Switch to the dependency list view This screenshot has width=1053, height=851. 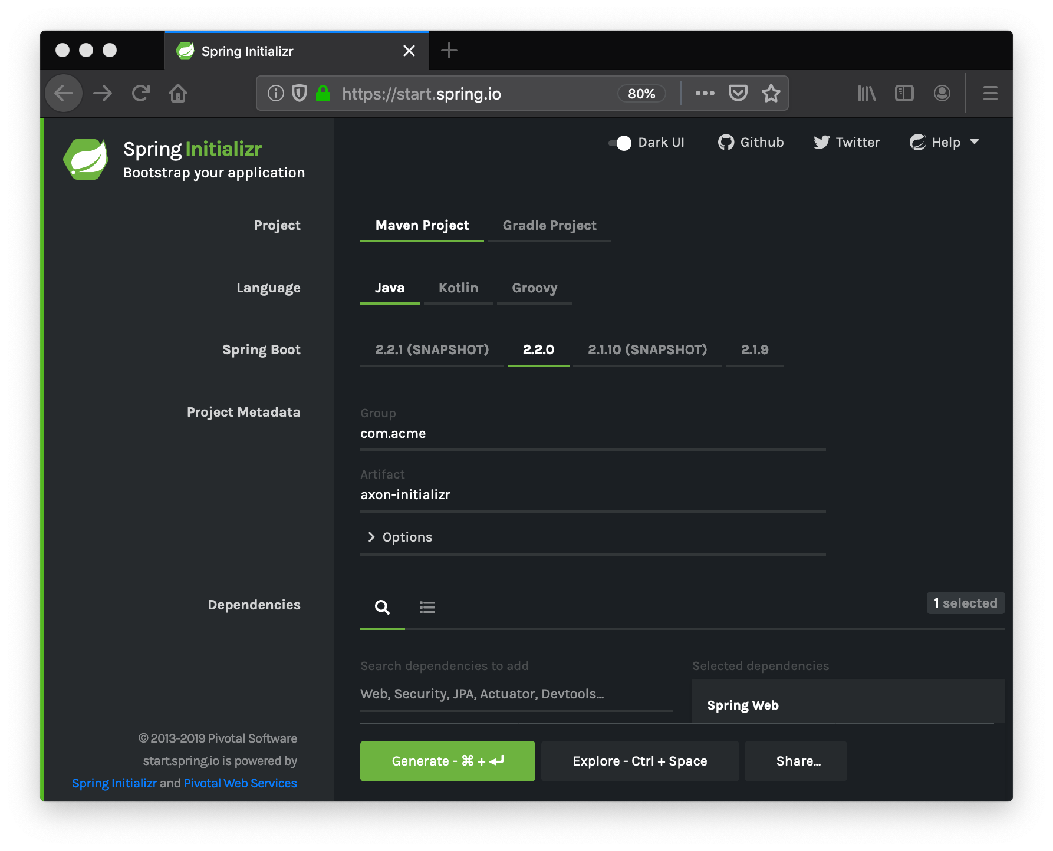pyautogui.click(x=427, y=607)
